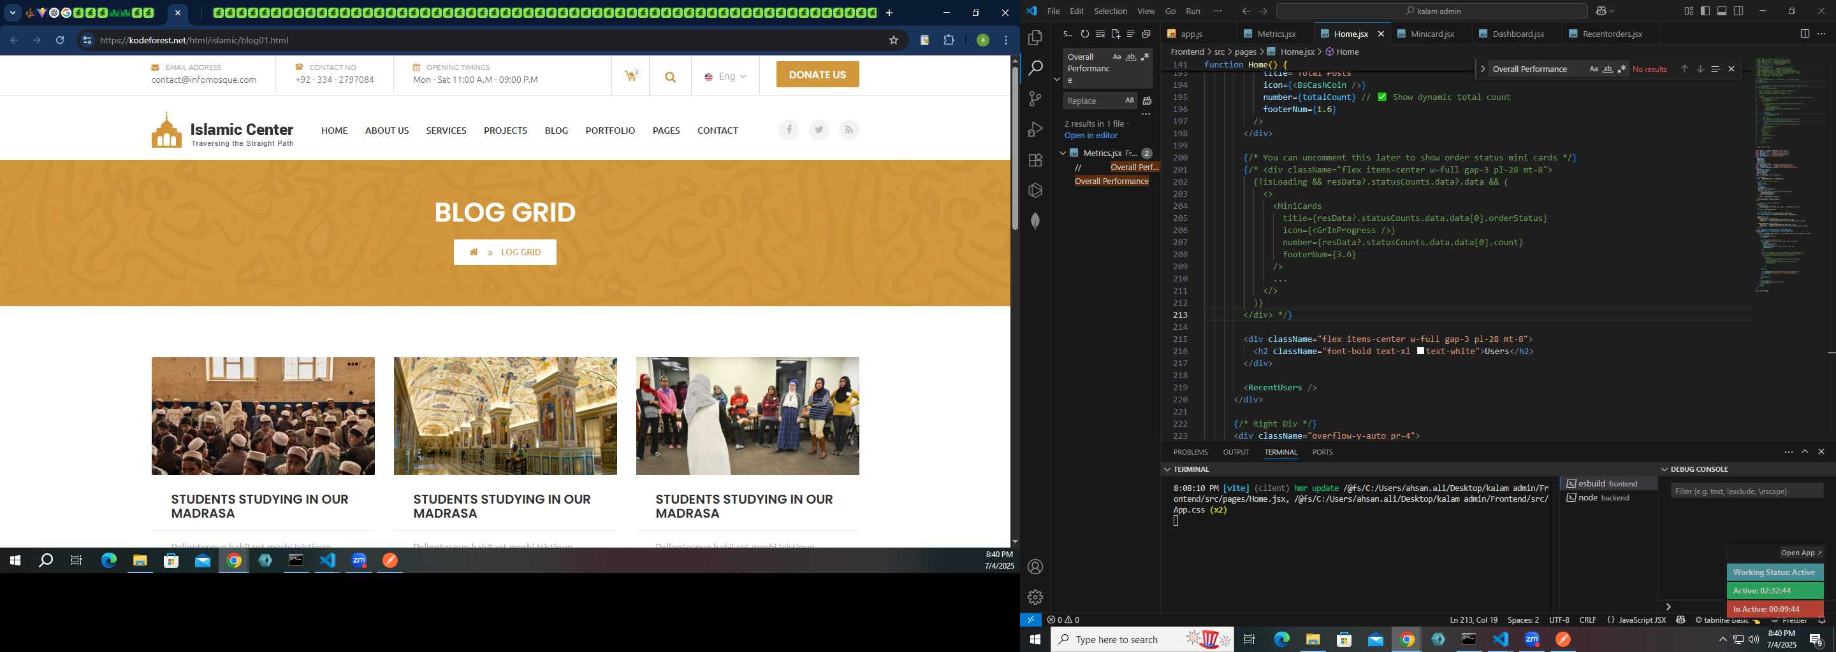Click the website search magnifier icon
This screenshot has height=652, width=1836.
[x=670, y=77]
